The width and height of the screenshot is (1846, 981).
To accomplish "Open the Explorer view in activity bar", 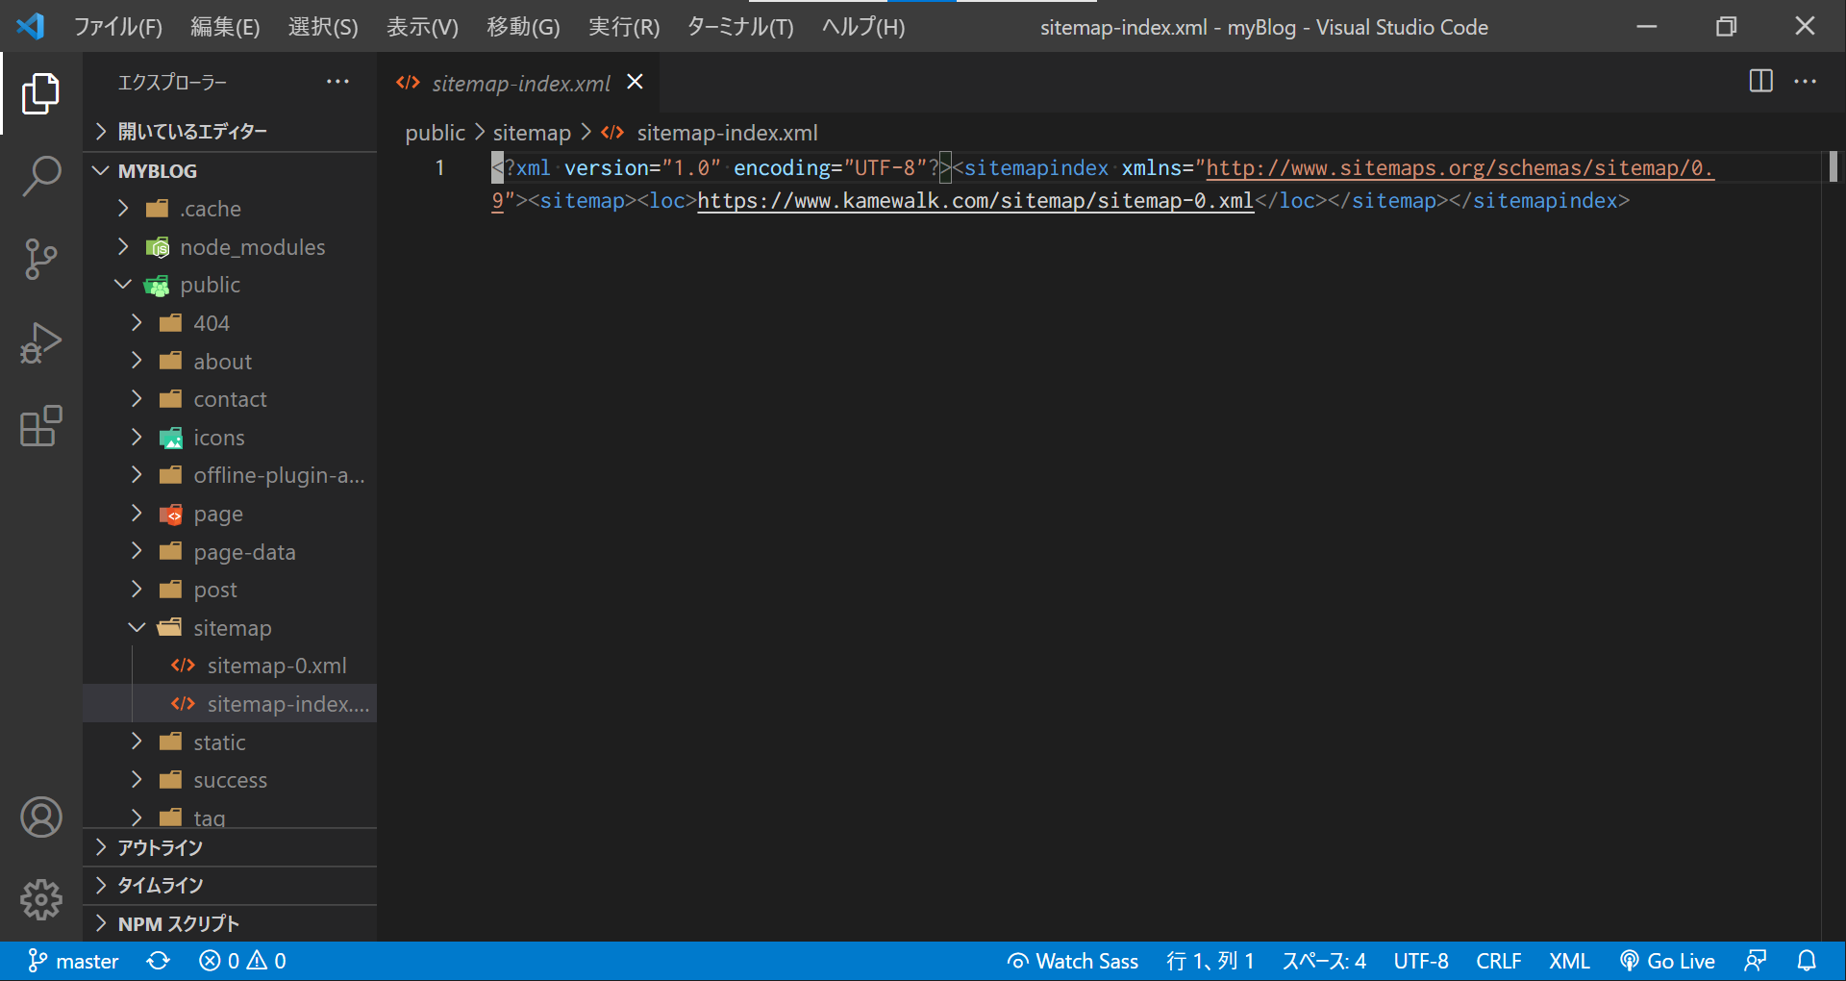I will (x=40, y=93).
